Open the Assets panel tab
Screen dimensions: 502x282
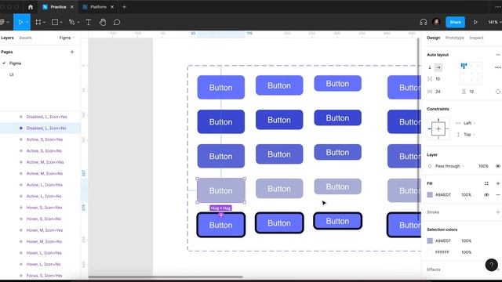(25, 38)
